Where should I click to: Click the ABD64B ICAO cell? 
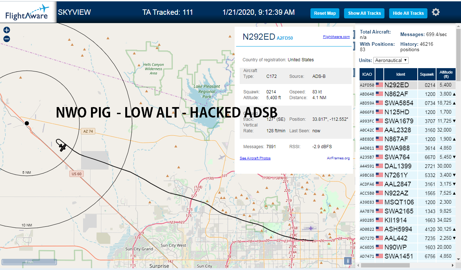tap(367, 94)
